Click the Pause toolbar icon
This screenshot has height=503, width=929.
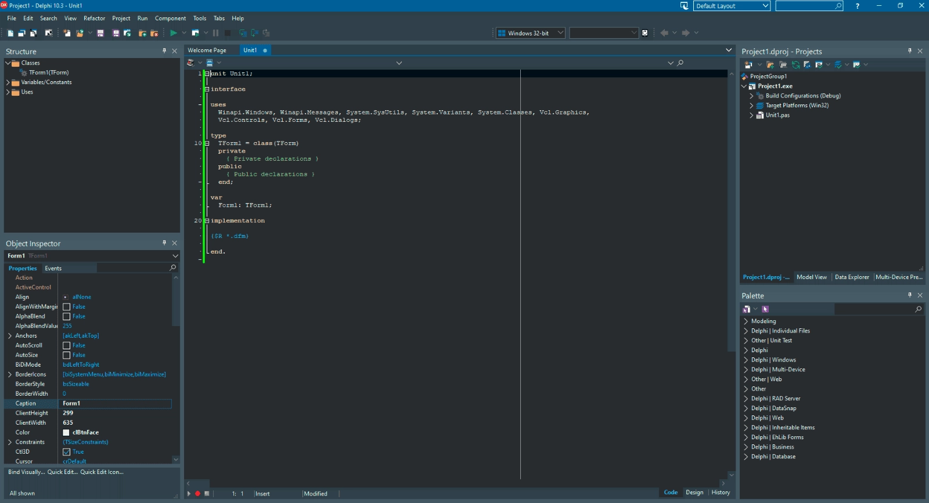(215, 33)
